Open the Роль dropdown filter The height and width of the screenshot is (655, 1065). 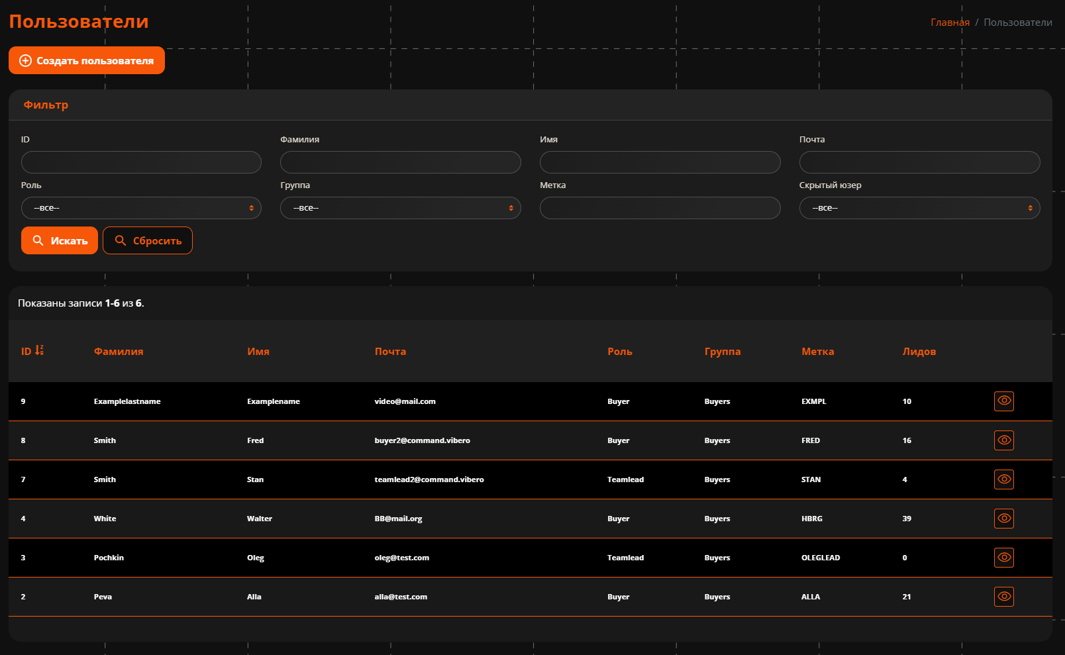pyautogui.click(x=141, y=208)
